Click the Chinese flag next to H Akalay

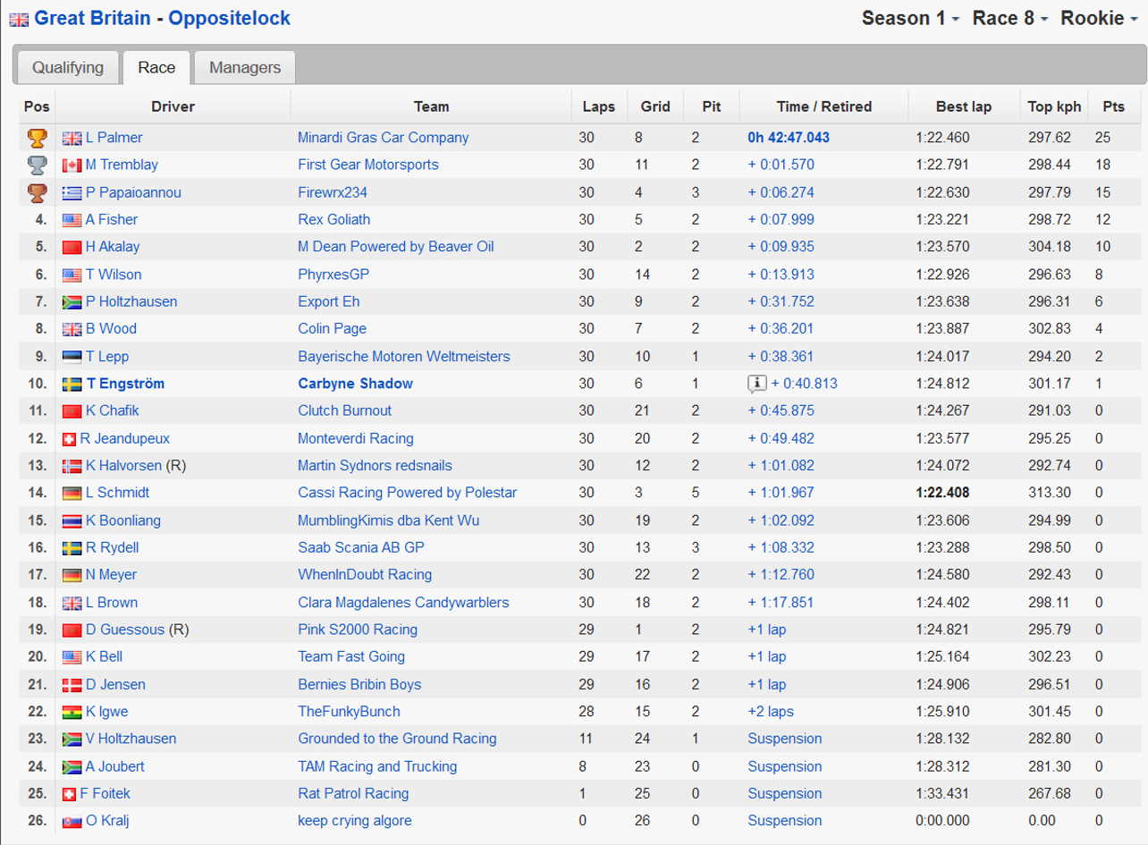tap(72, 248)
